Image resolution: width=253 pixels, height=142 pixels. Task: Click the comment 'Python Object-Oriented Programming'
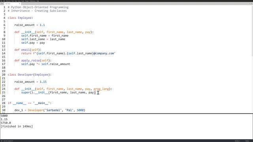(40, 7)
